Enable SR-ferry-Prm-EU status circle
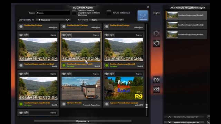 click(64, 104)
